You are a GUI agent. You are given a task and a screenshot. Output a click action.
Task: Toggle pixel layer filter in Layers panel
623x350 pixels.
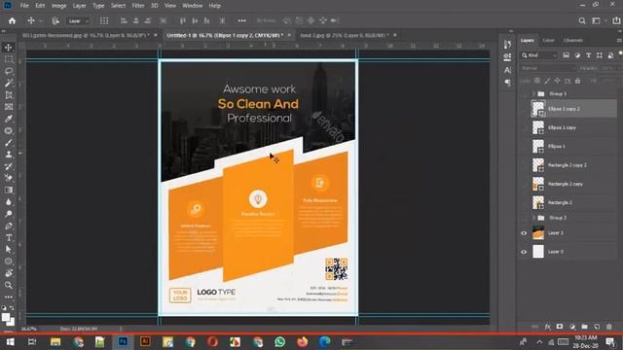point(567,55)
